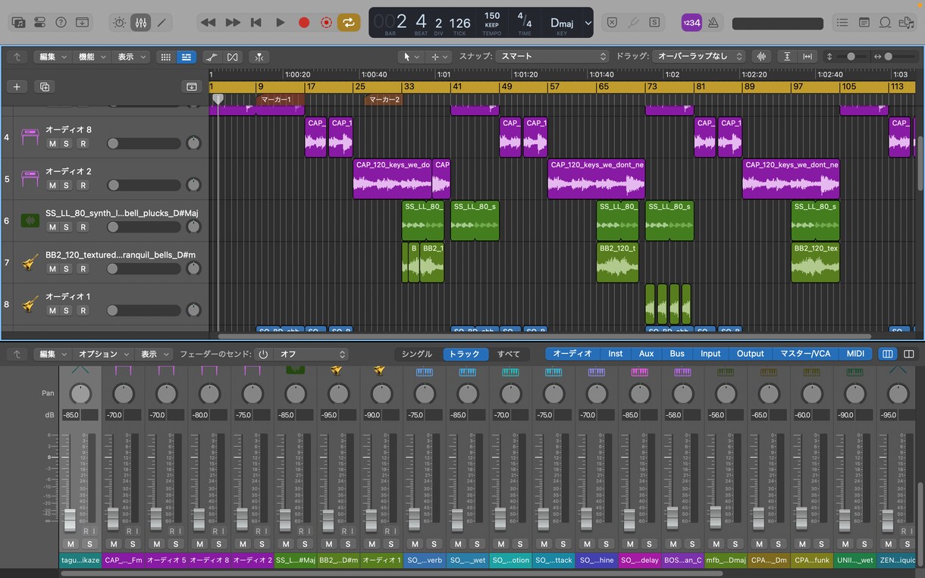Select the CAP_120_keys_we_do region at bar 25
The width and height of the screenshot is (925, 578).
click(393, 179)
